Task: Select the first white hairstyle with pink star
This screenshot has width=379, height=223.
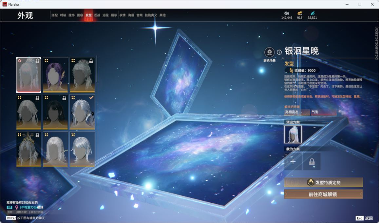Action: [28, 75]
